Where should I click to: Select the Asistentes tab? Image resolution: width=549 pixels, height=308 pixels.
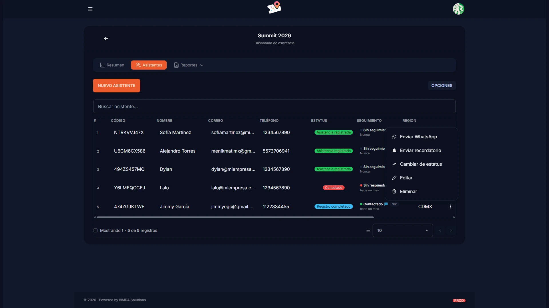tap(149, 65)
